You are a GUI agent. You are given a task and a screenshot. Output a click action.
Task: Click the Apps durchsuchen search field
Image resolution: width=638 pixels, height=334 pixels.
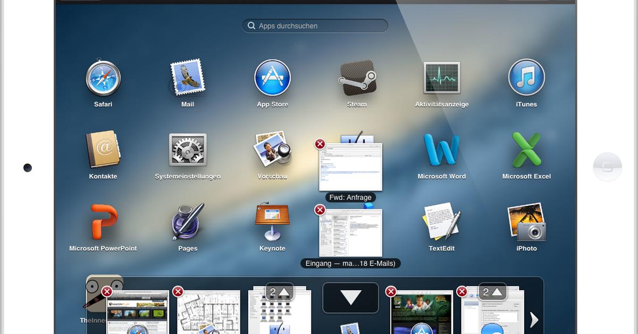[315, 26]
